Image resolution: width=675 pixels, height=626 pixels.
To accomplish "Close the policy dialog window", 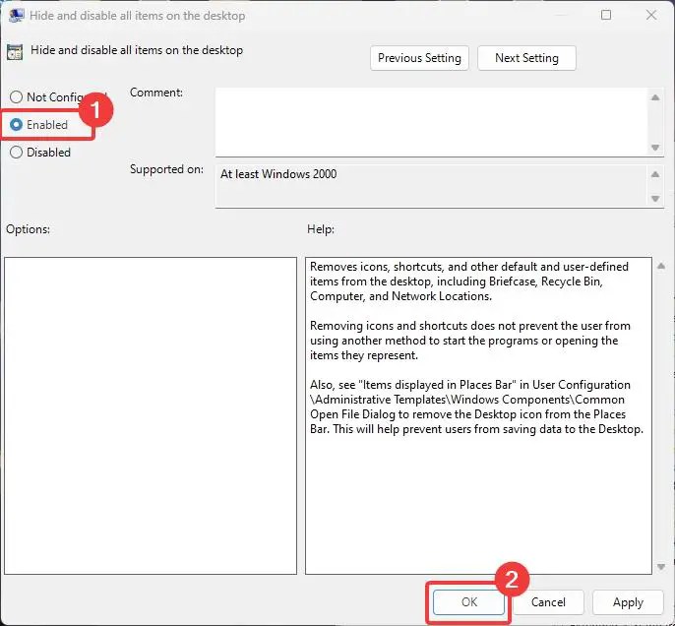I will point(651,15).
